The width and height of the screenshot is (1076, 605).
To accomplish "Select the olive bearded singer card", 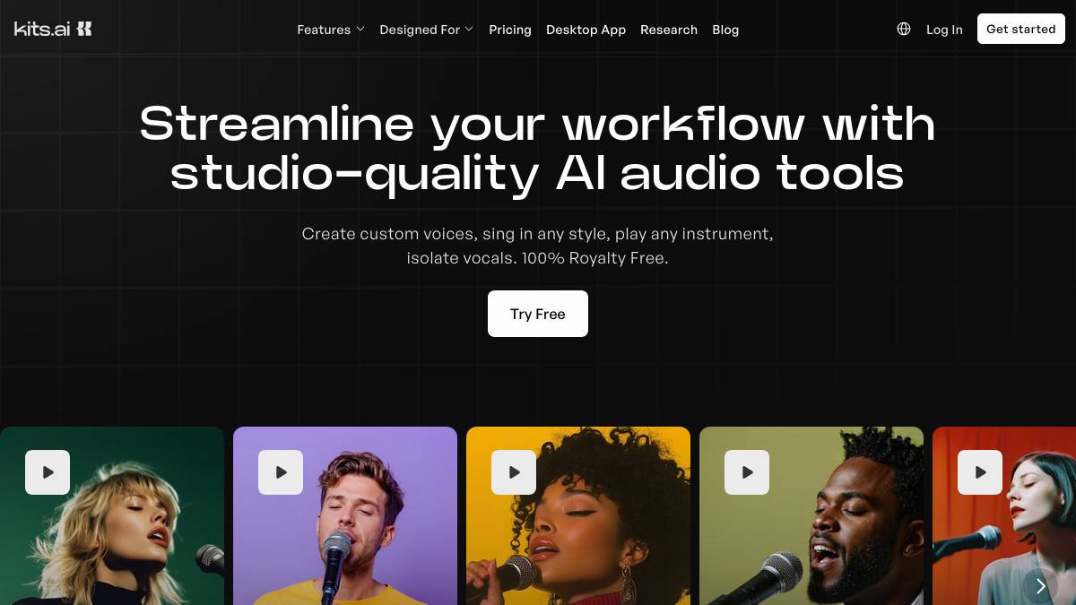I will pos(811,515).
